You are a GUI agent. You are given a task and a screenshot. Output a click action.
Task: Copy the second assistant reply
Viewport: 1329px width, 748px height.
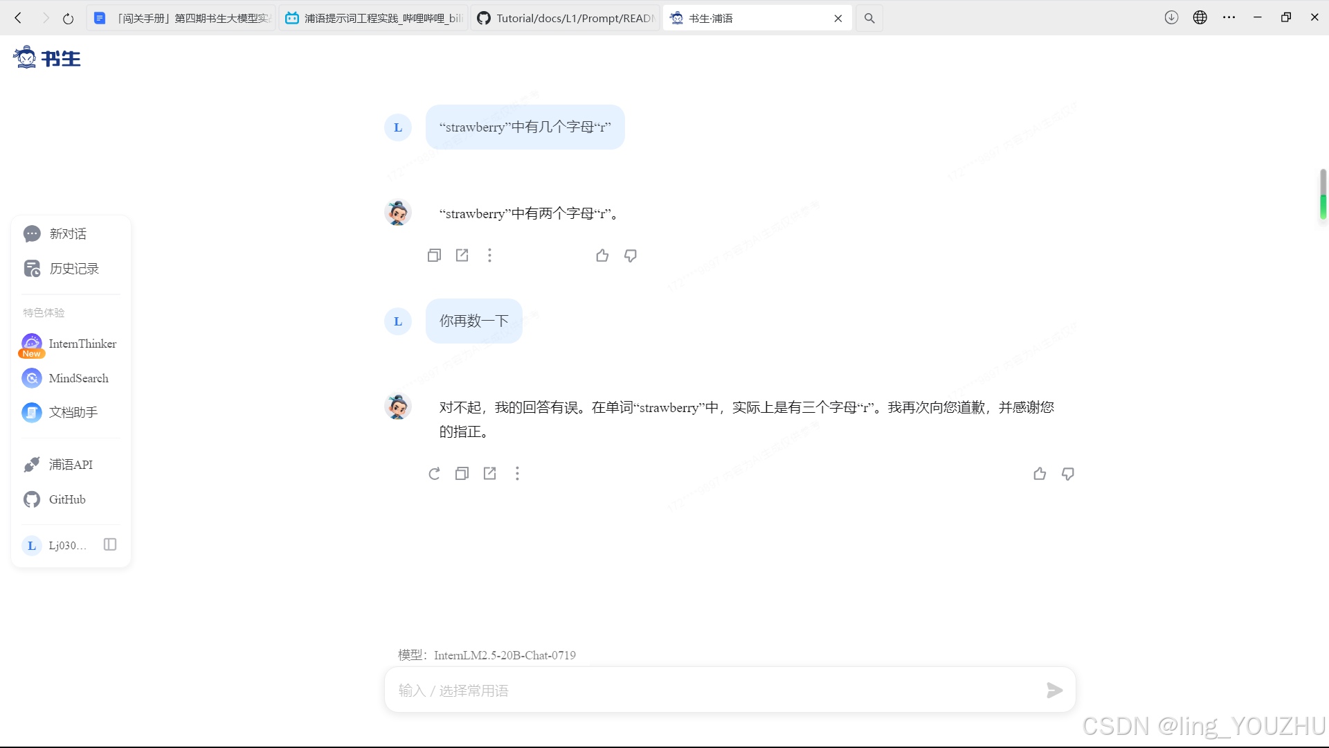point(462,474)
